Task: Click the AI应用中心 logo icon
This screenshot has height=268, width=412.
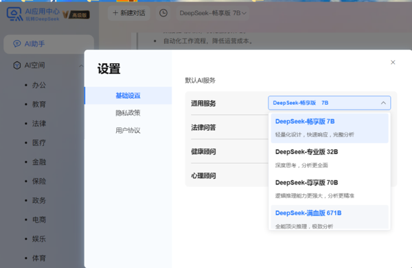Action: [x=14, y=14]
